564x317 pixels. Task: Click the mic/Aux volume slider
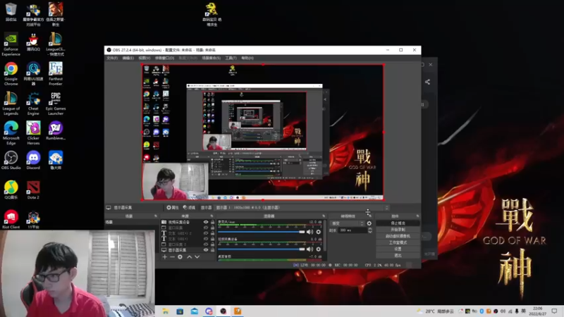pyautogui.click(x=261, y=232)
